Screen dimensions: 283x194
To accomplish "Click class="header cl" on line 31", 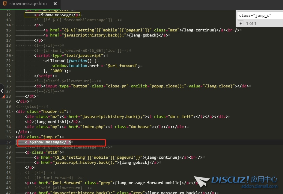I will click(47, 112).
